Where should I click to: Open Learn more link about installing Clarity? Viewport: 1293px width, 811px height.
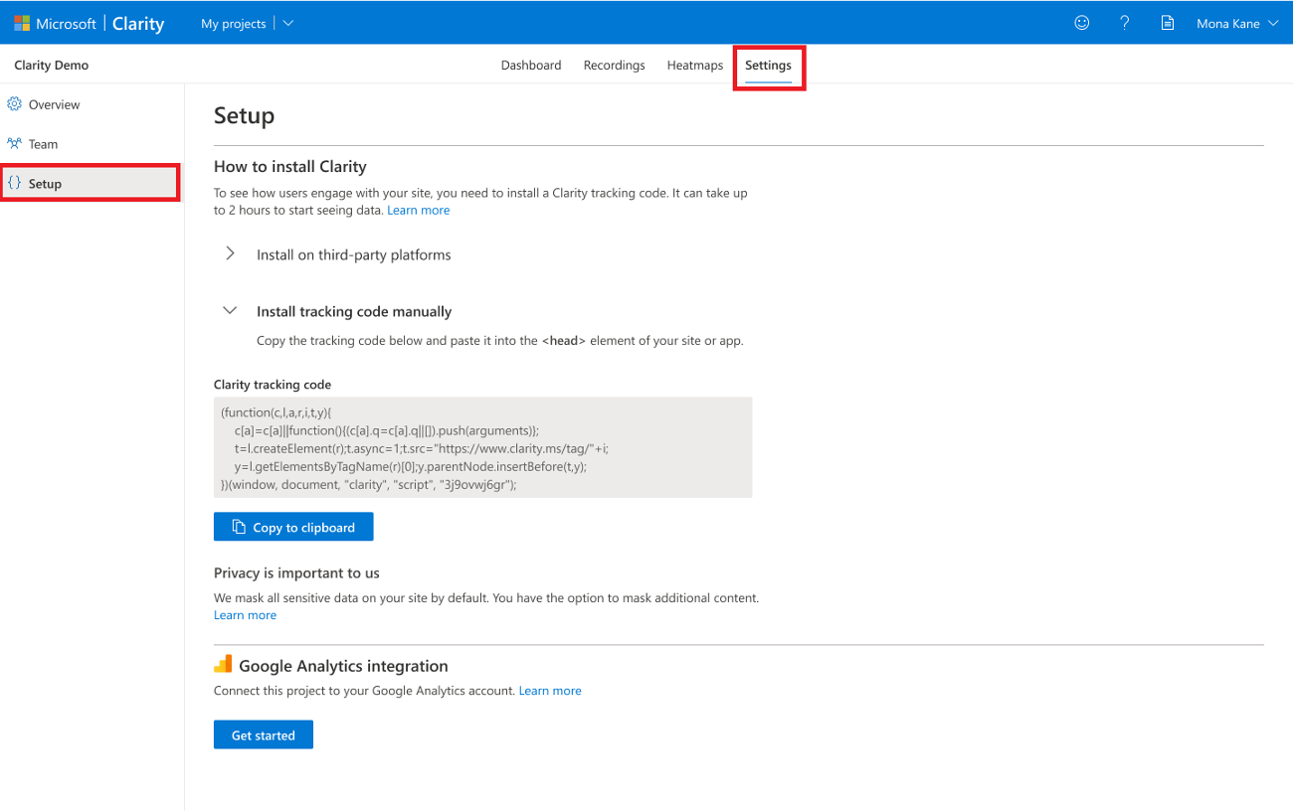419,211
